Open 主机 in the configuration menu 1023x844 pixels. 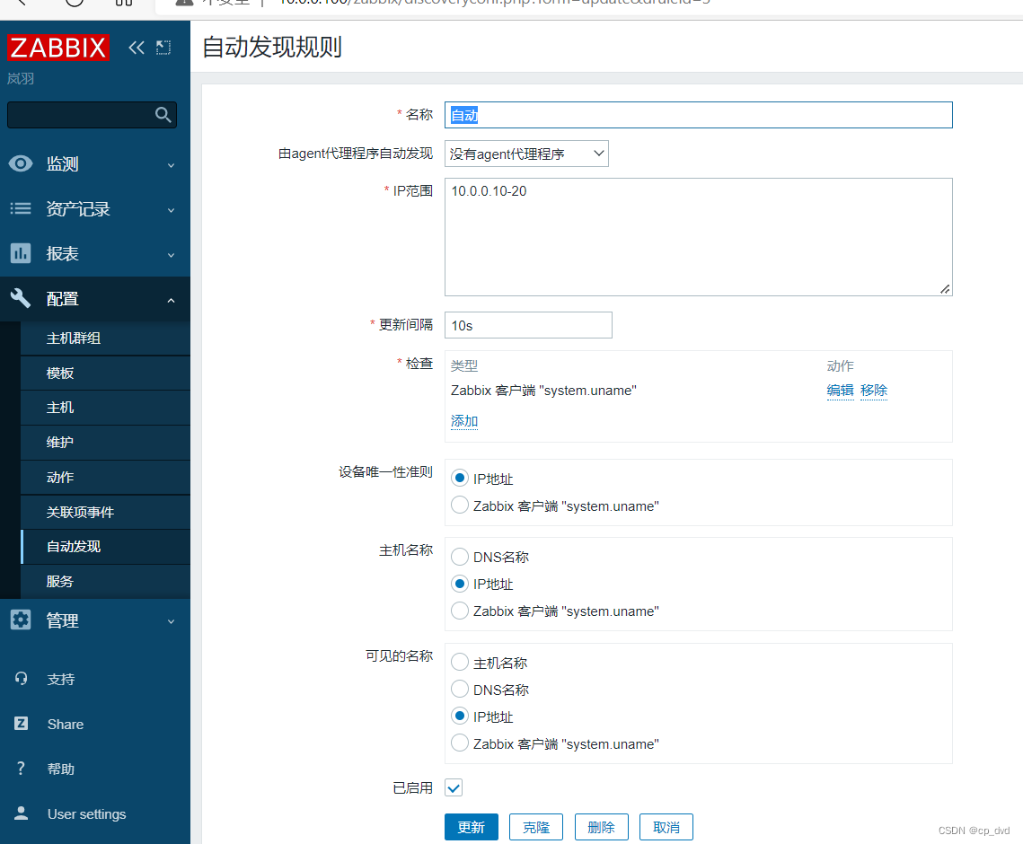click(x=58, y=408)
